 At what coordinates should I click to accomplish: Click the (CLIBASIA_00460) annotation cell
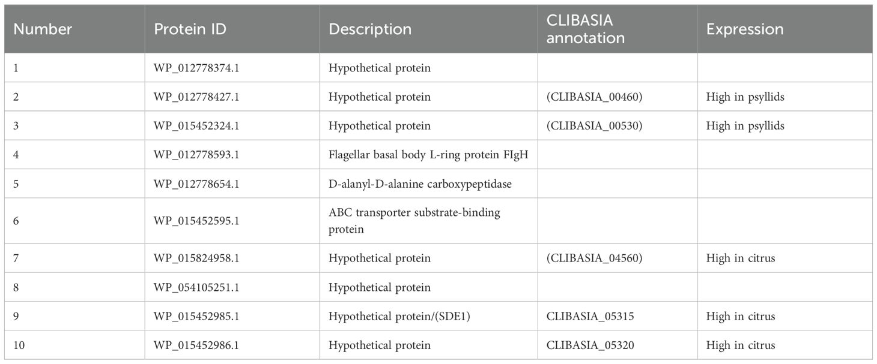coord(595,97)
